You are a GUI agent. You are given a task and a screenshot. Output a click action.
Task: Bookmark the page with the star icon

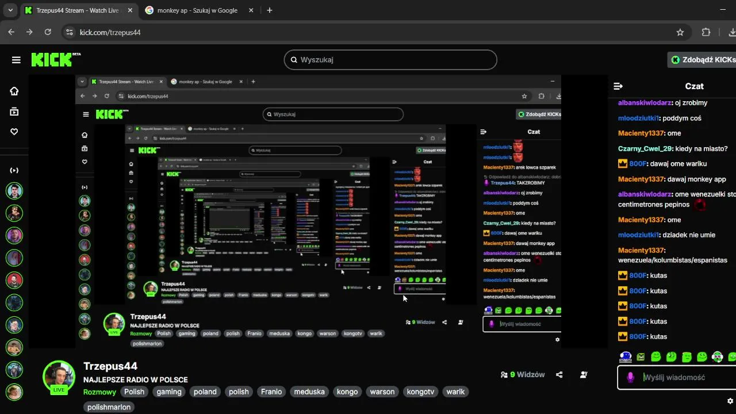click(680, 32)
